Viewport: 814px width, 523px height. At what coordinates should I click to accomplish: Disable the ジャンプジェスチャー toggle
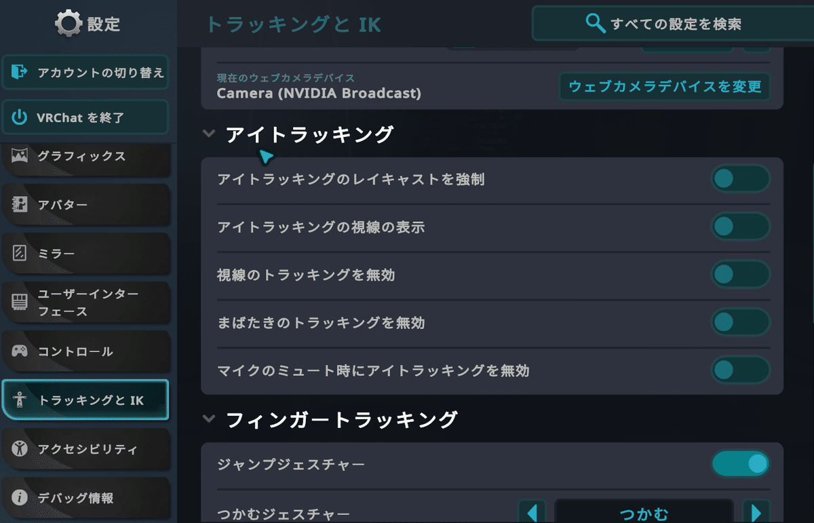pos(740,464)
